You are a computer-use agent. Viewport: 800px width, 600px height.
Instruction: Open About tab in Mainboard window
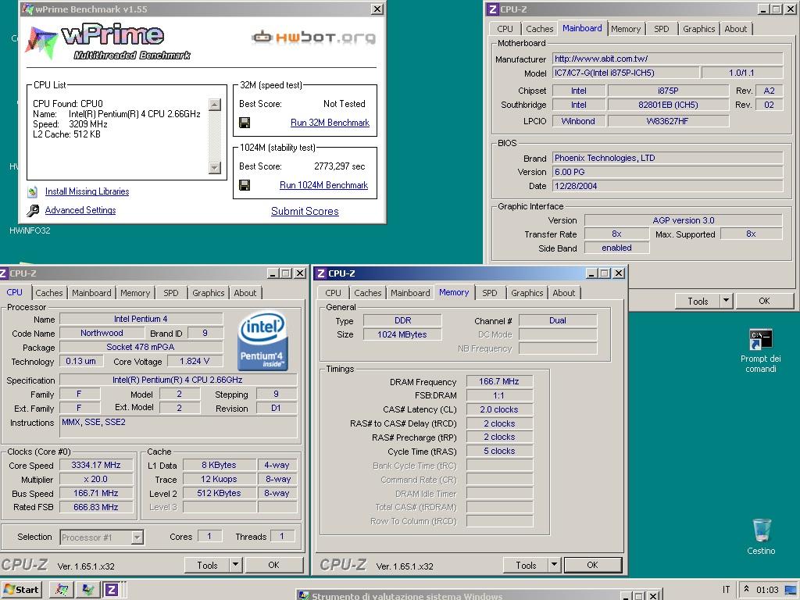[735, 29]
